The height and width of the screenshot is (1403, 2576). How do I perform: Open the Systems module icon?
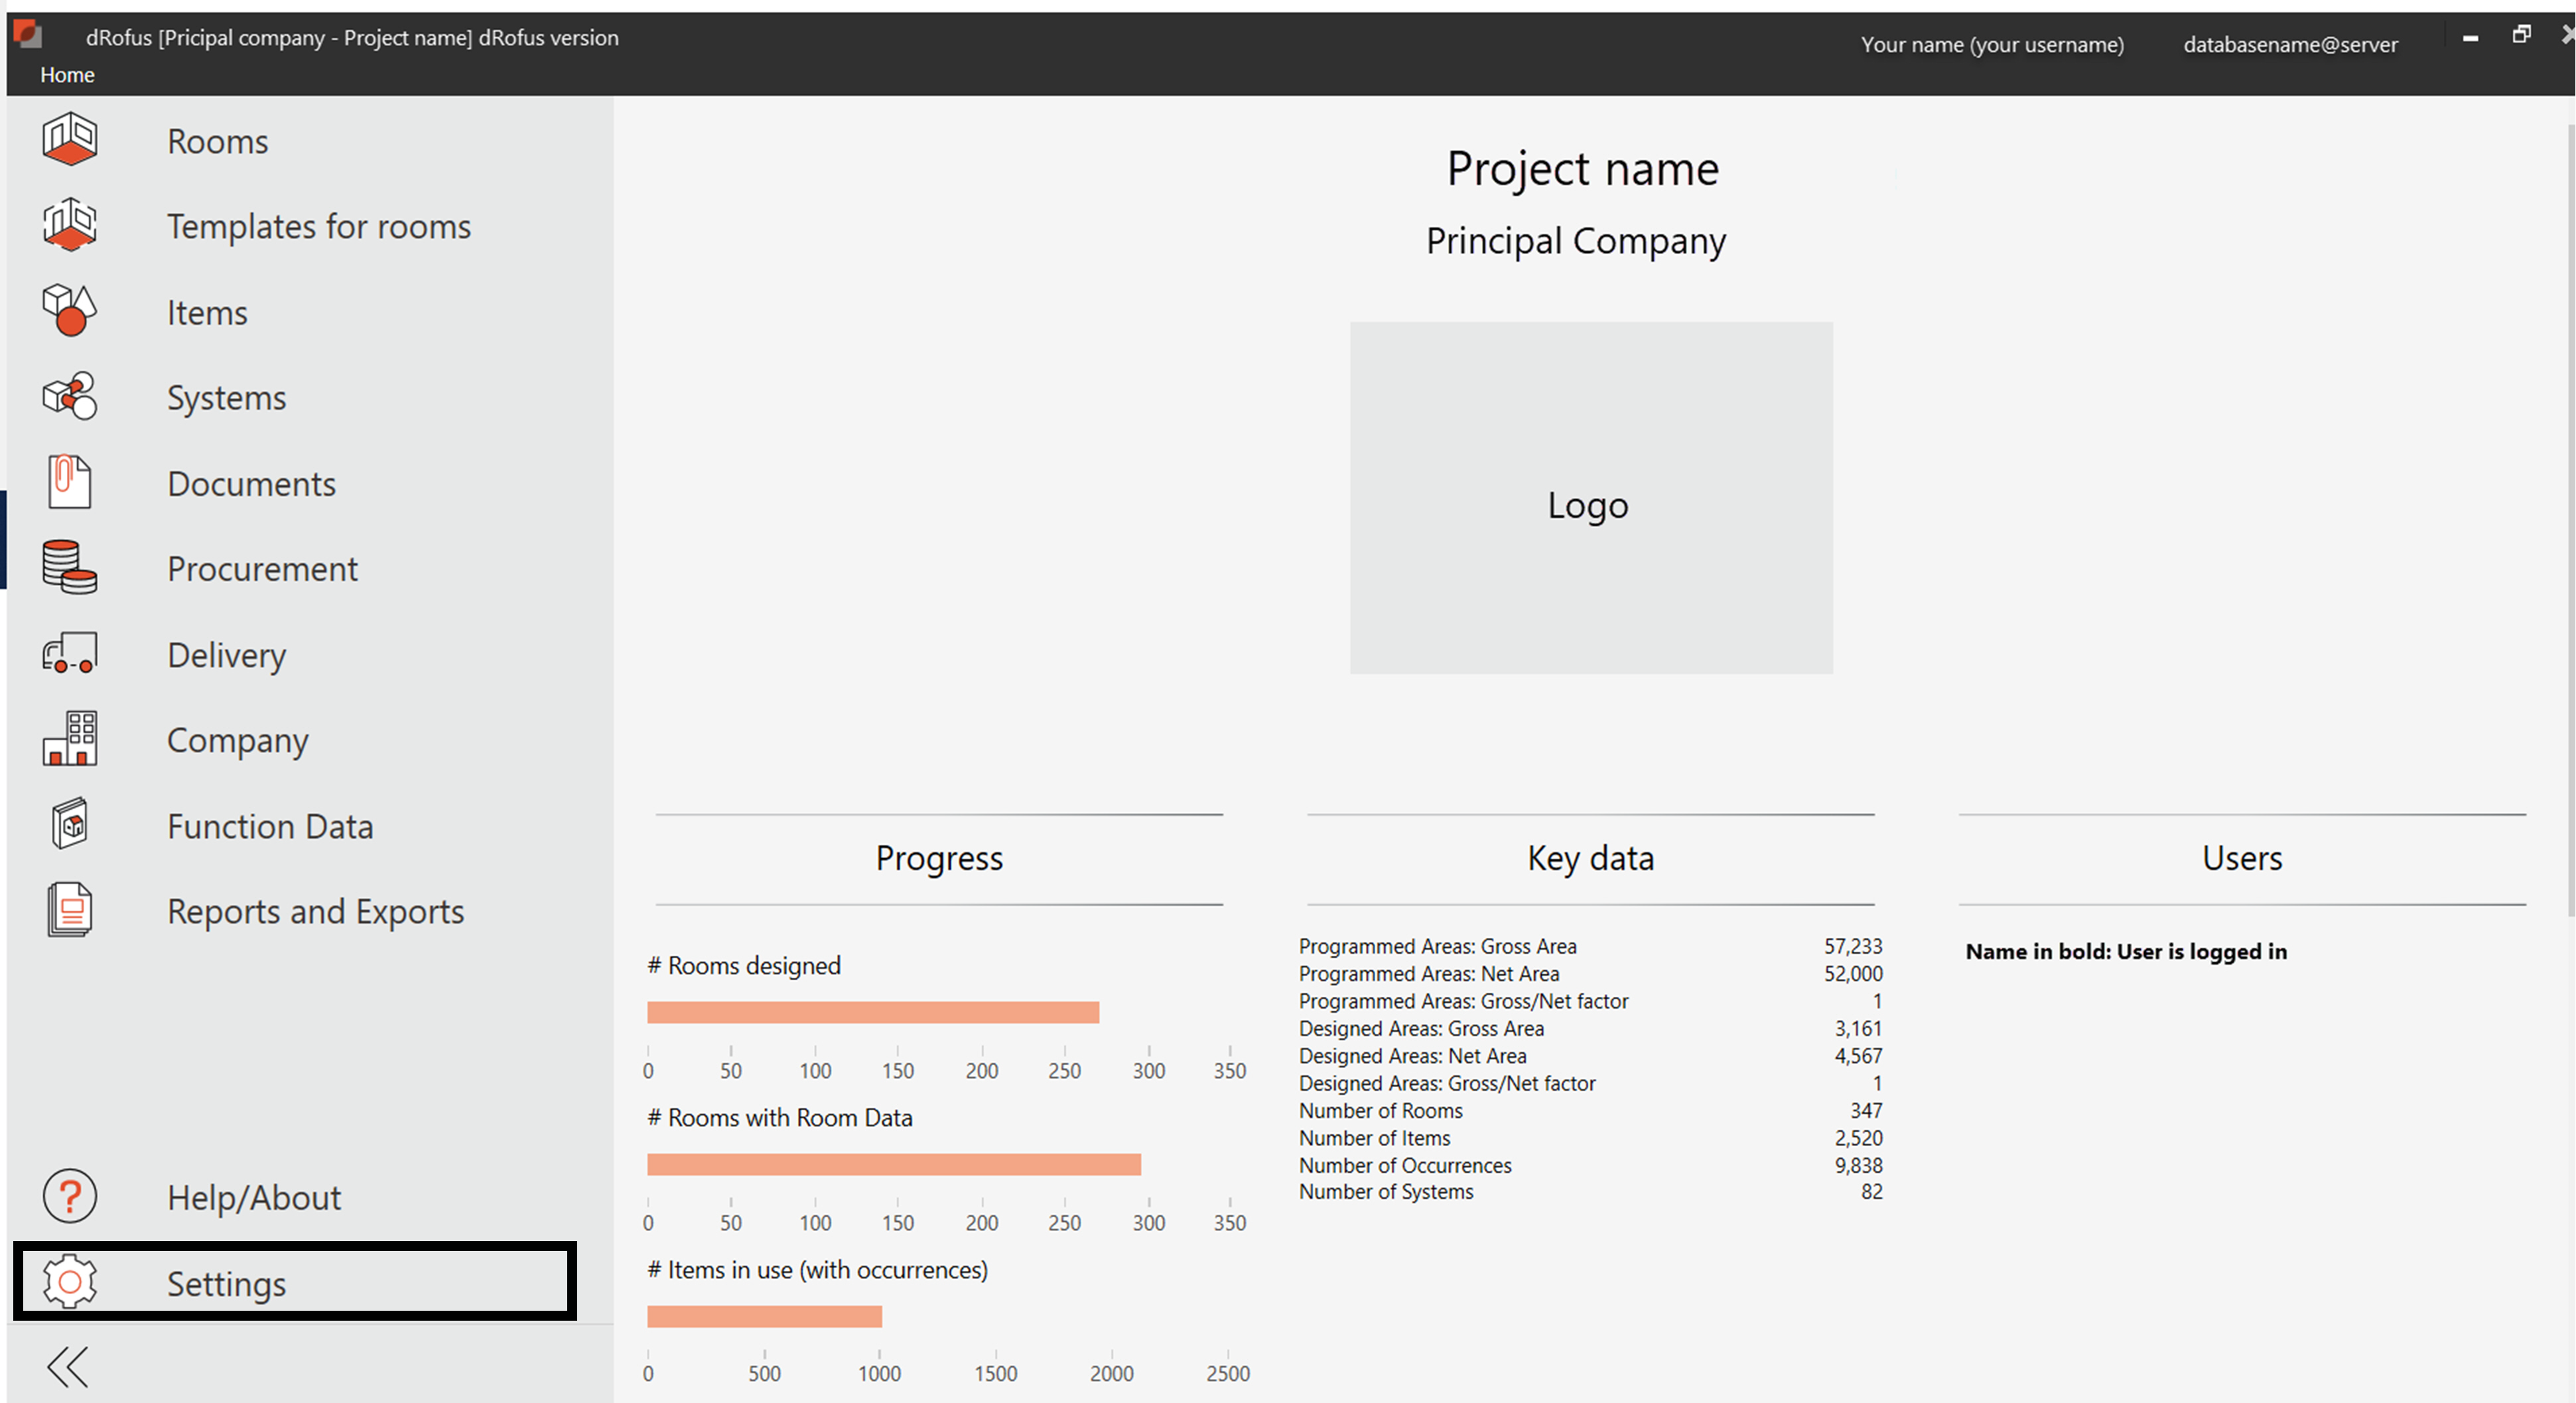69,396
